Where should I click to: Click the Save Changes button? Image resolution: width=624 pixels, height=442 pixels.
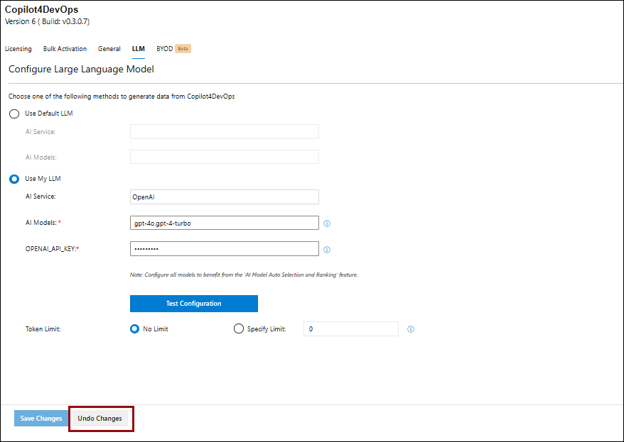(x=41, y=419)
